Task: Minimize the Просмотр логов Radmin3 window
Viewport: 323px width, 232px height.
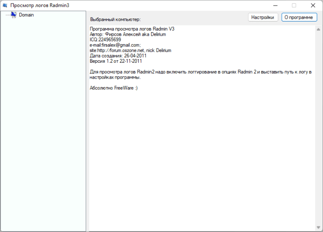Action: [x=276, y=5]
